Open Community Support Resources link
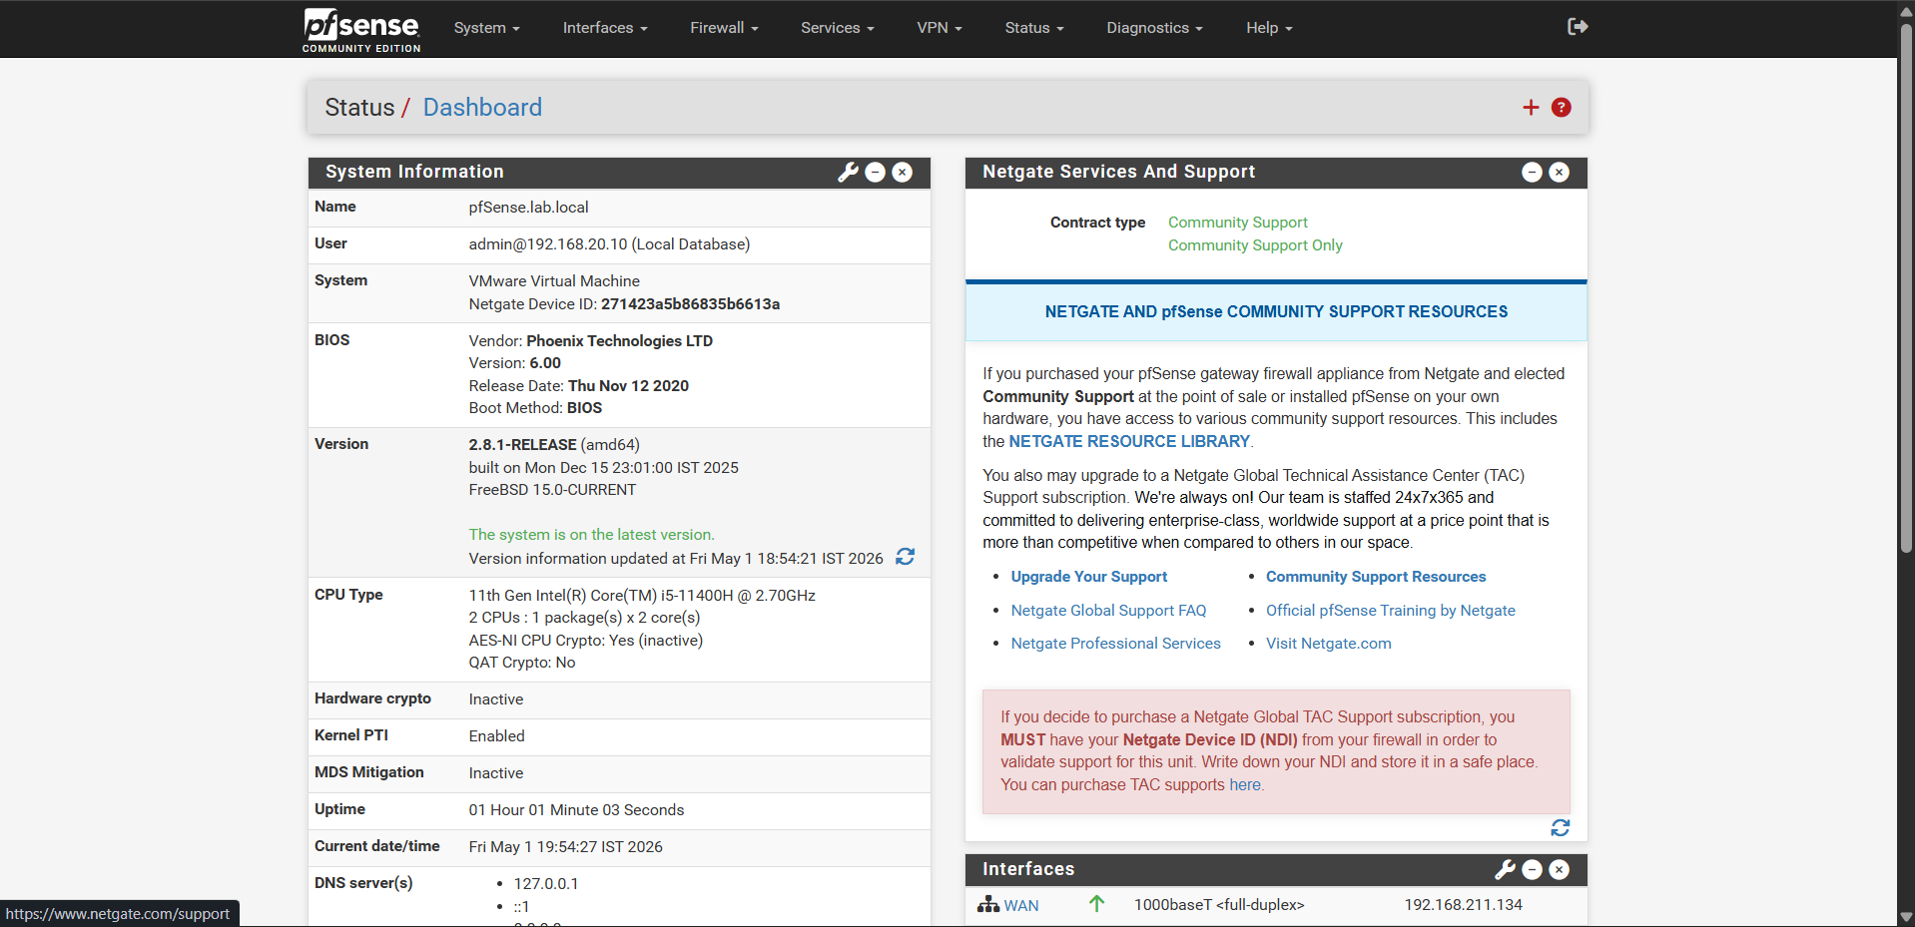 pyautogui.click(x=1376, y=577)
